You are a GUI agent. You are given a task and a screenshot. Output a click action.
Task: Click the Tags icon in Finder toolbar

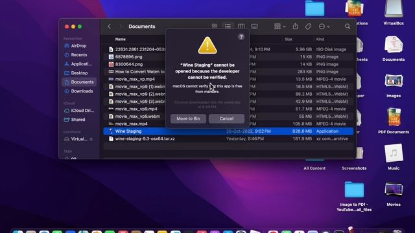(308, 27)
